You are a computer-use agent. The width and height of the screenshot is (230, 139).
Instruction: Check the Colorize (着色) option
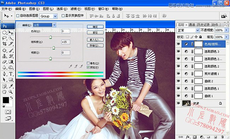click(88, 63)
